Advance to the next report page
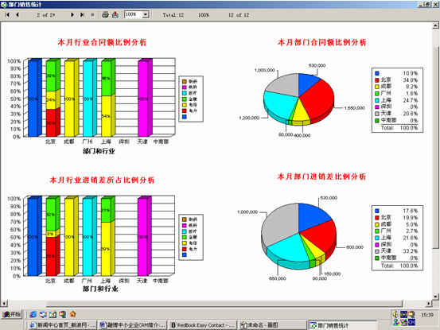The width and height of the screenshot is (440, 330). click(x=72, y=15)
